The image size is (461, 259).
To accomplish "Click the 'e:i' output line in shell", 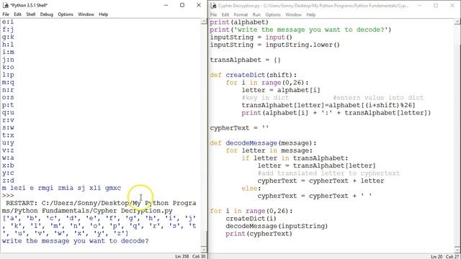I will [8, 22].
